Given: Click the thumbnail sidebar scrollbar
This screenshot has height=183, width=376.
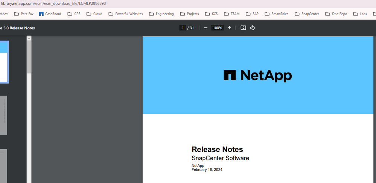Looking at the screenshot, I should [29, 56].
